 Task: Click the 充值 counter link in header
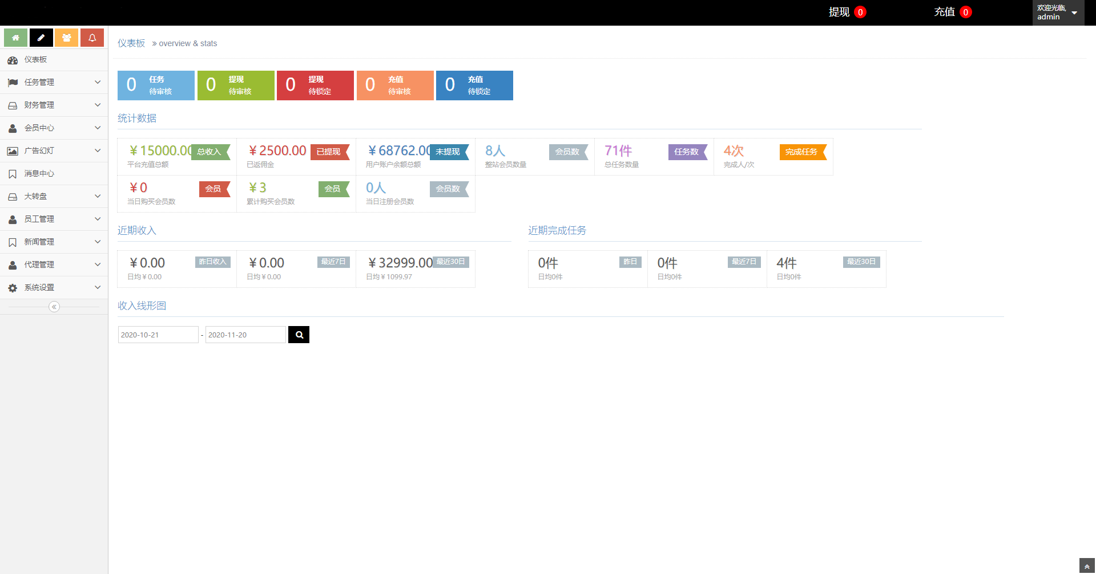click(952, 12)
